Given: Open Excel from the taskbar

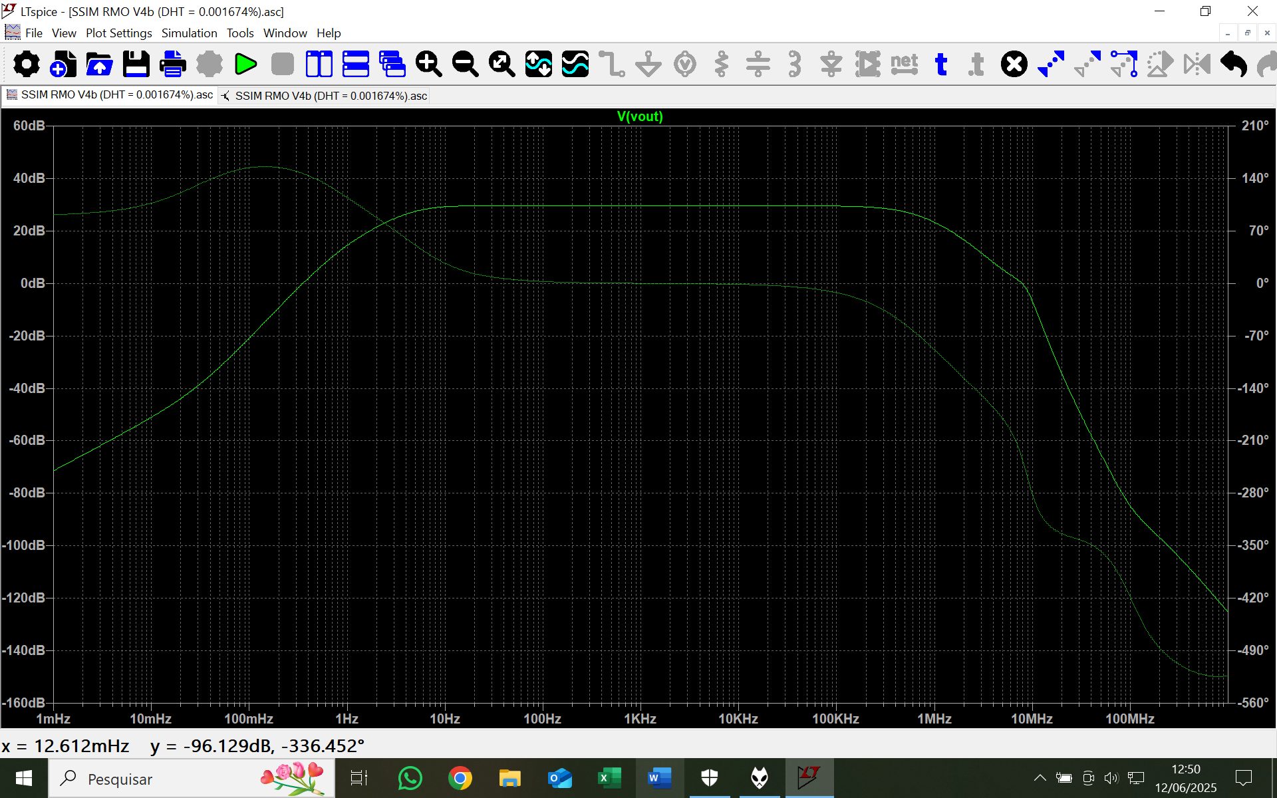Looking at the screenshot, I should (609, 778).
